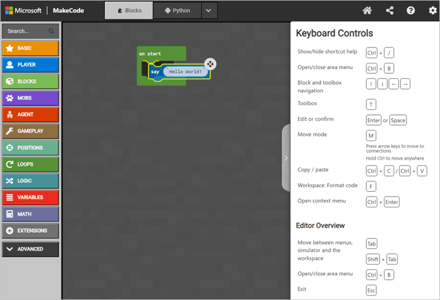Open the Basic toolbox category
440x300 pixels.
pos(30,48)
